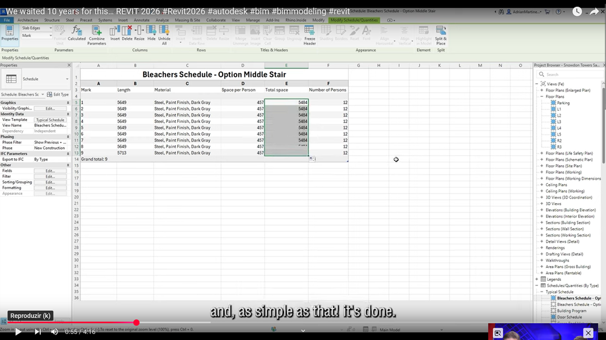The width and height of the screenshot is (606, 340).
Task: Open the File menu tab
Action: coord(7,20)
